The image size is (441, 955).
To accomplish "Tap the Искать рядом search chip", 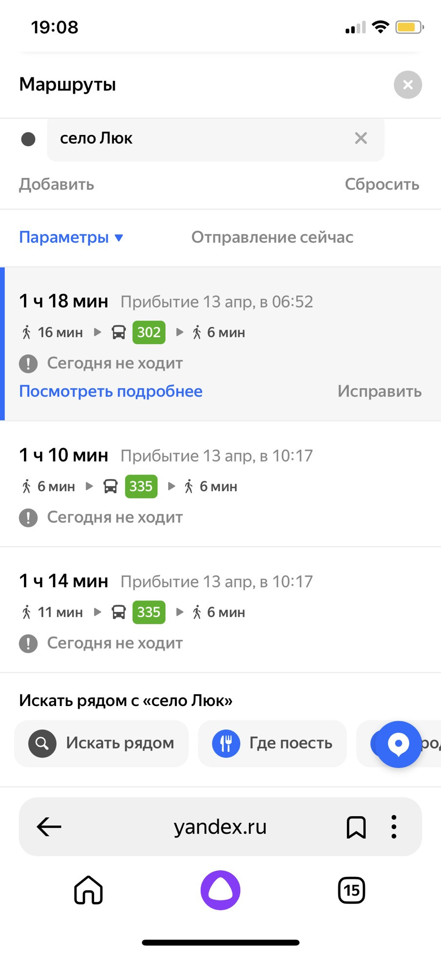I will (101, 743).
